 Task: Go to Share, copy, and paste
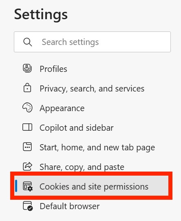[x=82, y=167]
